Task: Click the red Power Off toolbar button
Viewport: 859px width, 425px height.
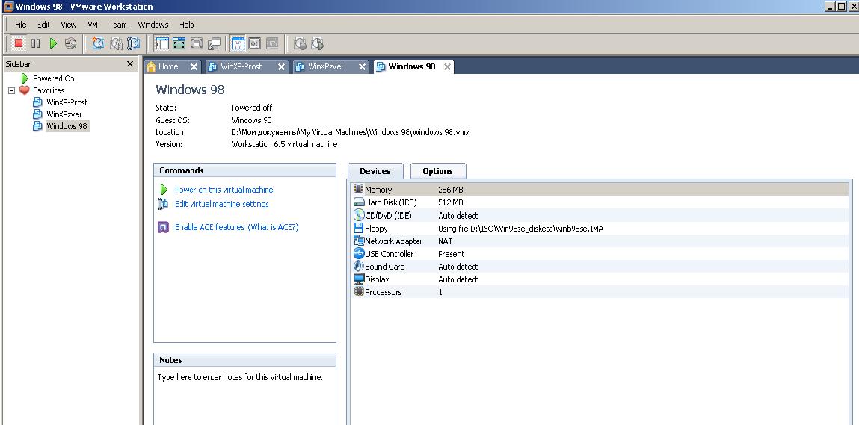Action: (19, 43)
